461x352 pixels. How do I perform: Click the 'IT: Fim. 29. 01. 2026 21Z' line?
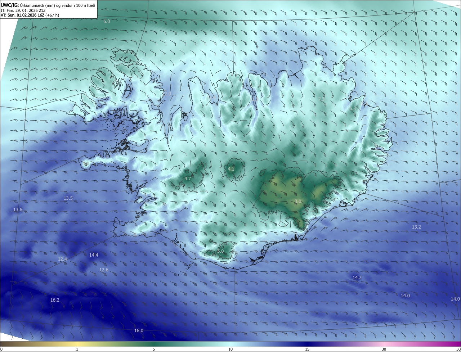[23, 10]
